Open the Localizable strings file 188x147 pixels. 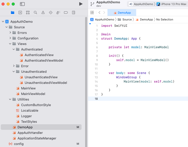click(x=30, y=111)
